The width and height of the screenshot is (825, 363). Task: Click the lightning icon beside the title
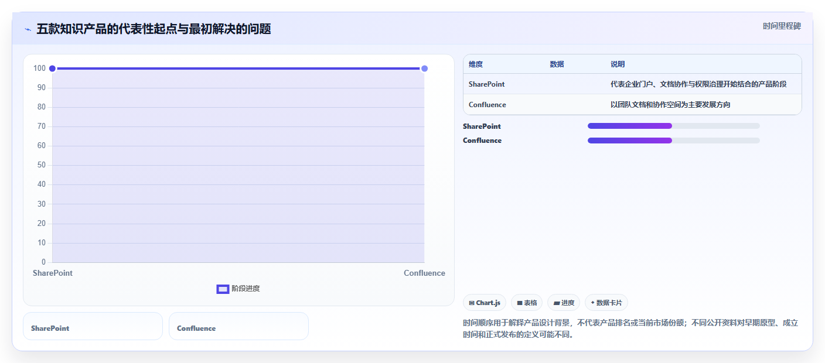point(28,29)
